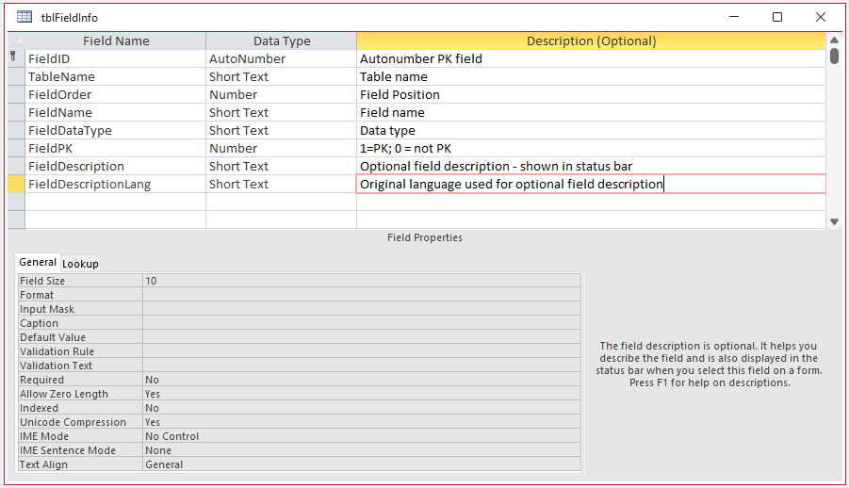Click the Field Size value 10
Screen dimensions: 849x488
click(x=362, y=281)
